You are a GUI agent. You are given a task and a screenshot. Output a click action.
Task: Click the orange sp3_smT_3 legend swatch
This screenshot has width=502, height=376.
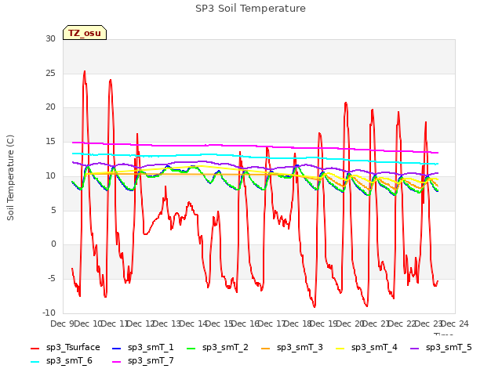click(266, 348)
